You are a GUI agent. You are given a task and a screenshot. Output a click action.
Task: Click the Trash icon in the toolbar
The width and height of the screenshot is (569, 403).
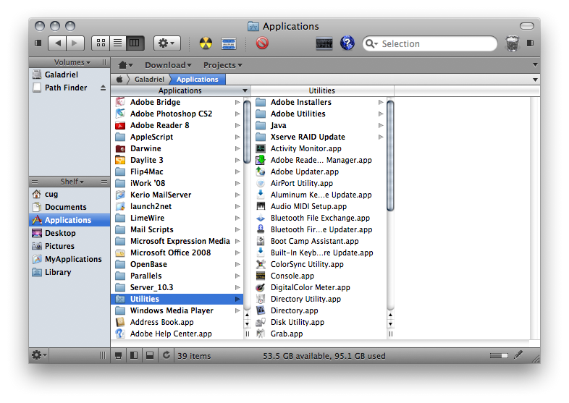tap(513, 43)
